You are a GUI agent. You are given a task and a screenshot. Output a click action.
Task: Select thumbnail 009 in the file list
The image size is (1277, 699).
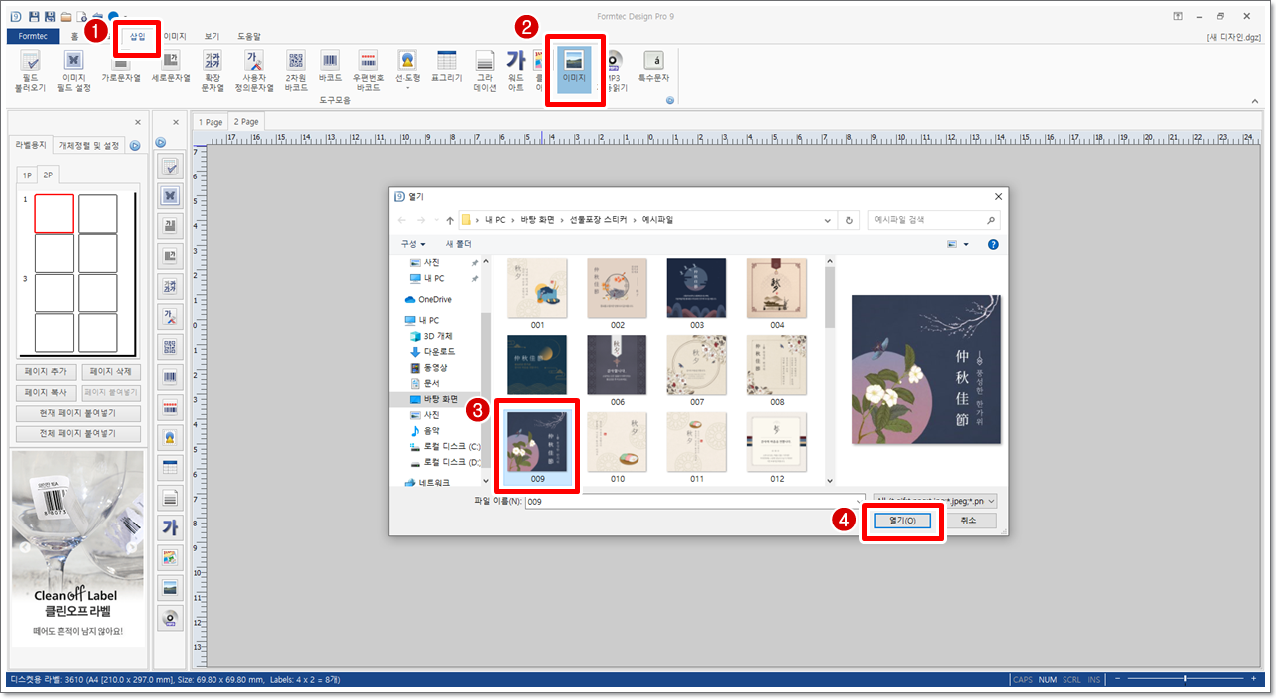(538, 449)
